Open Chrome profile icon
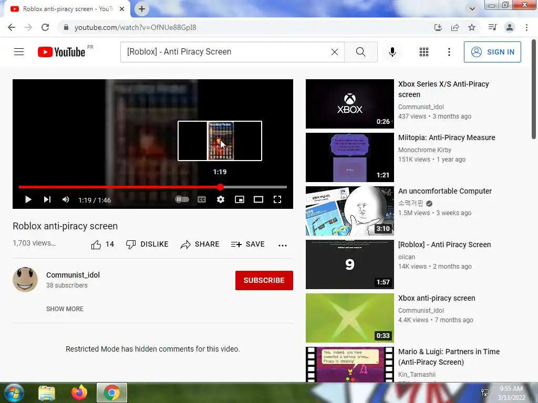Screen dimensions: 538x403 [x=510, y=27]
